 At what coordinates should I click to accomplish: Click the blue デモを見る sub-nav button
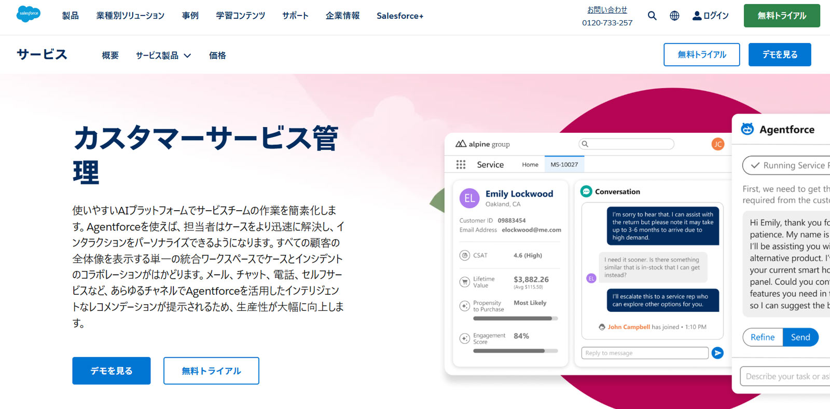[780, 54]
